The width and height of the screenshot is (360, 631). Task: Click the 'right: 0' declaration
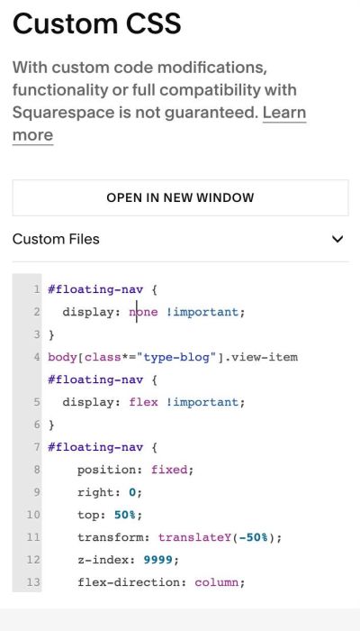[110, 492]
